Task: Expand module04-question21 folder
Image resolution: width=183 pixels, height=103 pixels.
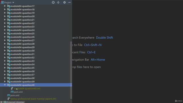Action: (x=5, y=20)
